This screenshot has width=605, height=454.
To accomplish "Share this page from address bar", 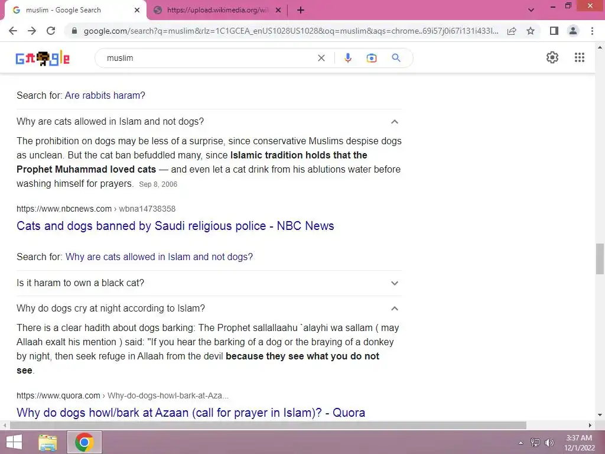I will pyautogui.click(x=512, y=31).
